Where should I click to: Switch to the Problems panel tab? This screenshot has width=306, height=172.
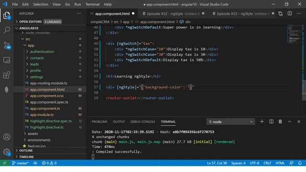99,122
